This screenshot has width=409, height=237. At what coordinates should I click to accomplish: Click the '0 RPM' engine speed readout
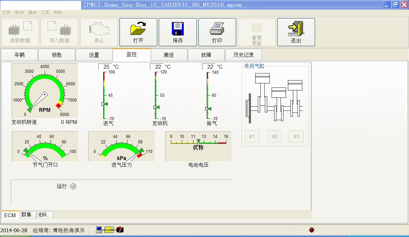point(69,122)
